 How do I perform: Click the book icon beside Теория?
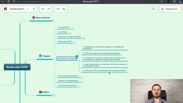(x=41, y=56)
